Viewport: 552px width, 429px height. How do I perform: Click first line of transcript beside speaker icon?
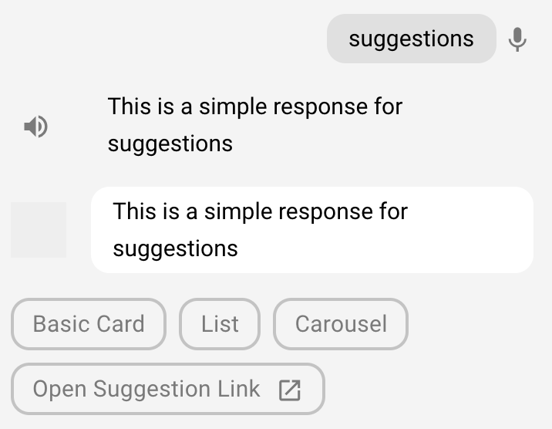(x=255, y=106)
